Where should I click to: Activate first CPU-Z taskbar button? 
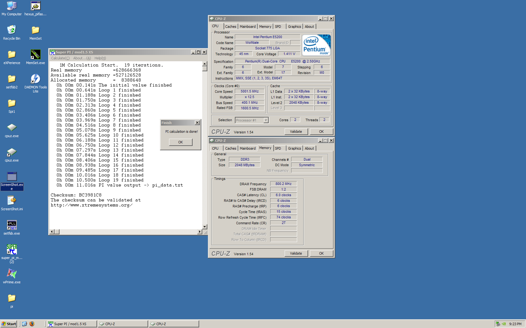pos(123,324)
